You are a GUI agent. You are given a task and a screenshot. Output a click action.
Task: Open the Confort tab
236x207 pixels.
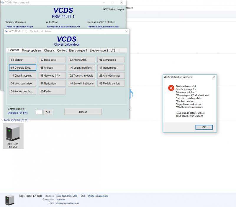pyautogui.click(x=62, y=50)
